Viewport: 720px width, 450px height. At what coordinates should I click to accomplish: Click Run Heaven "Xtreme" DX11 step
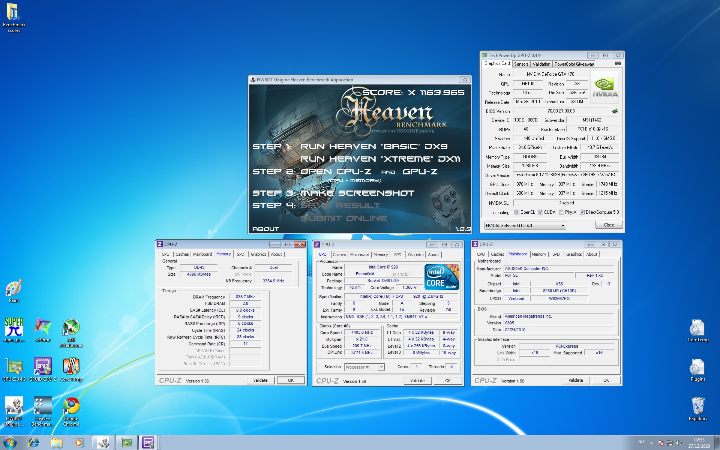[380, 159]
